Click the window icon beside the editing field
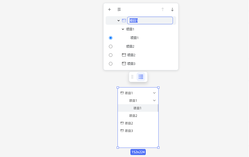 point(124,20)
